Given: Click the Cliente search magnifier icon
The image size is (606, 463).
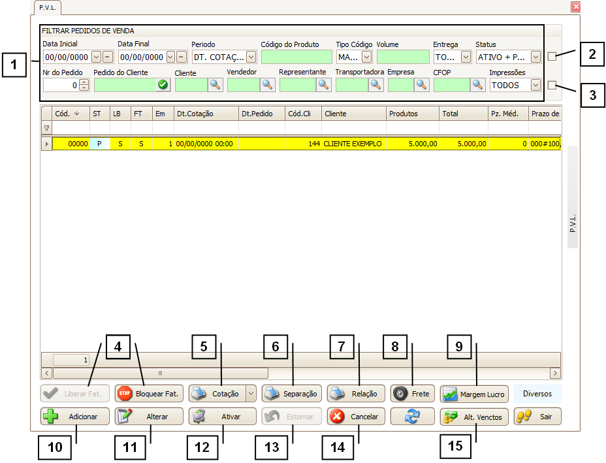Looking at the screenshot, I should pyautogui.click(x=215, y=84).
